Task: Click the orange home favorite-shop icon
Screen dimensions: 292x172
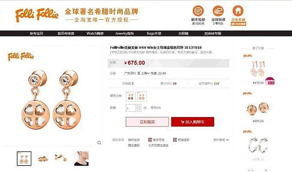Action: click(238, 11)
